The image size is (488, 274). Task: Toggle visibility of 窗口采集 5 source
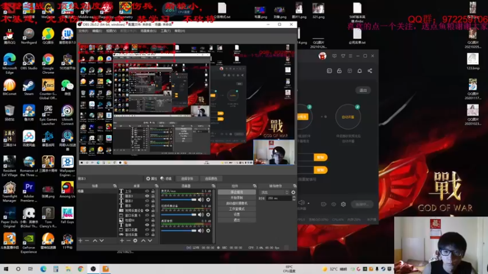pos(147,215)
